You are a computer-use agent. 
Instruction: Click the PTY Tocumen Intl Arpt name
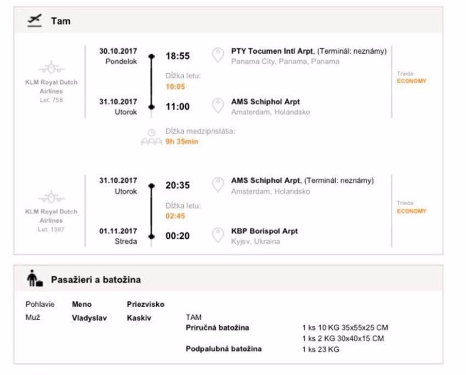[x=272, y=51]
